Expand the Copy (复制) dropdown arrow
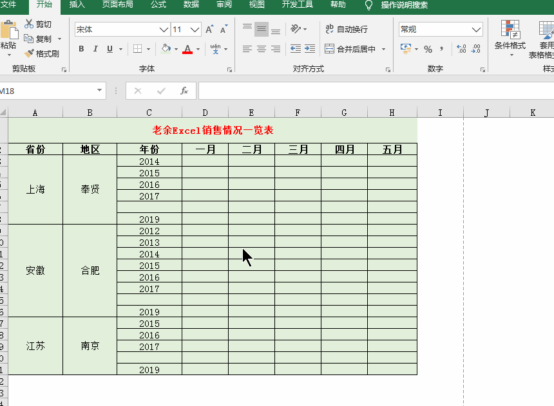Viewport: 554px width, 406px height. click(x=59, y=39)
